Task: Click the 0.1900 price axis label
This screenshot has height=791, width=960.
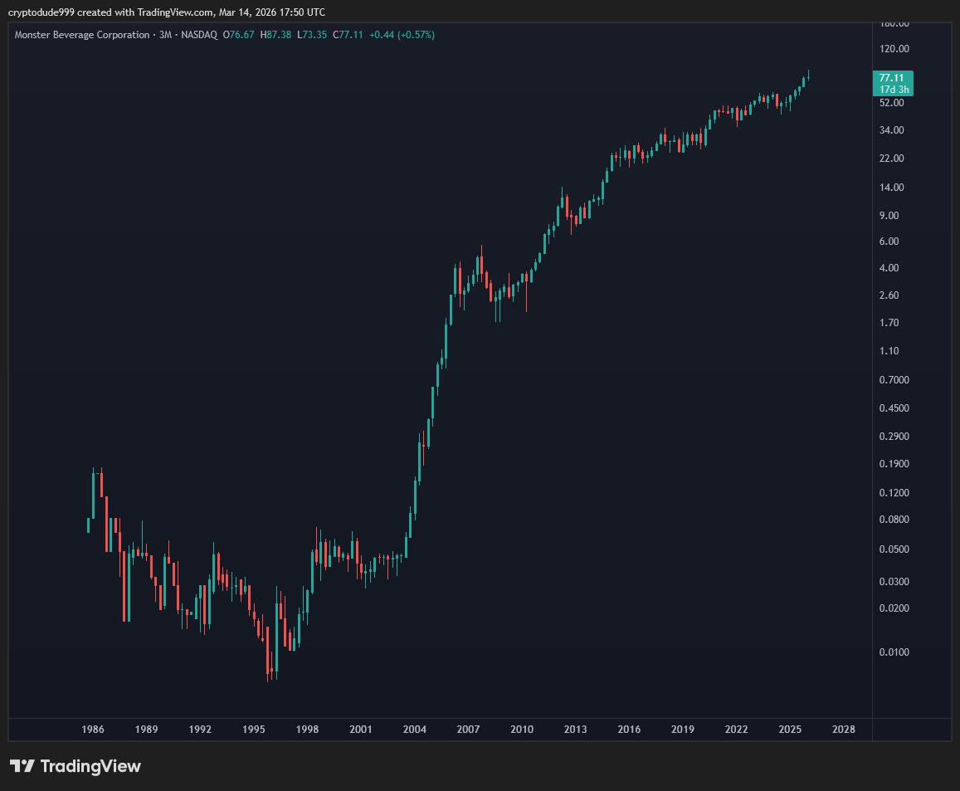Action: tap(894, 464)
